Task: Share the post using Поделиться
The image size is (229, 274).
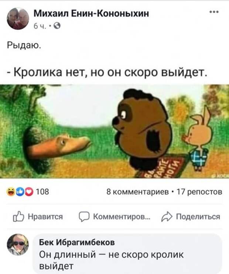Action: click(191, 217)
